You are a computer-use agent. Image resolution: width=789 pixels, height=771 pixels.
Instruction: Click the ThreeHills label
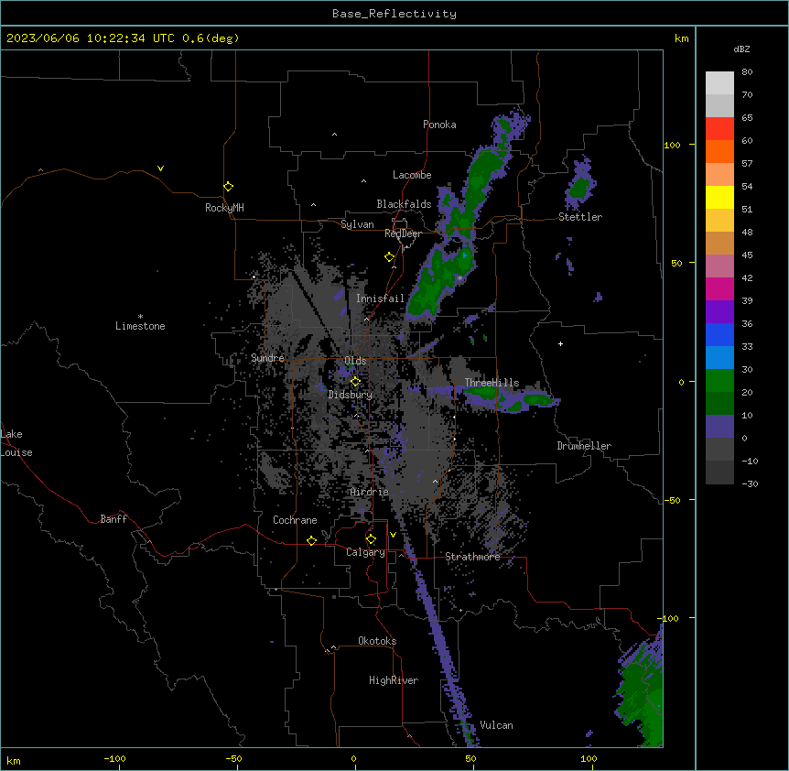pos(492,383)
